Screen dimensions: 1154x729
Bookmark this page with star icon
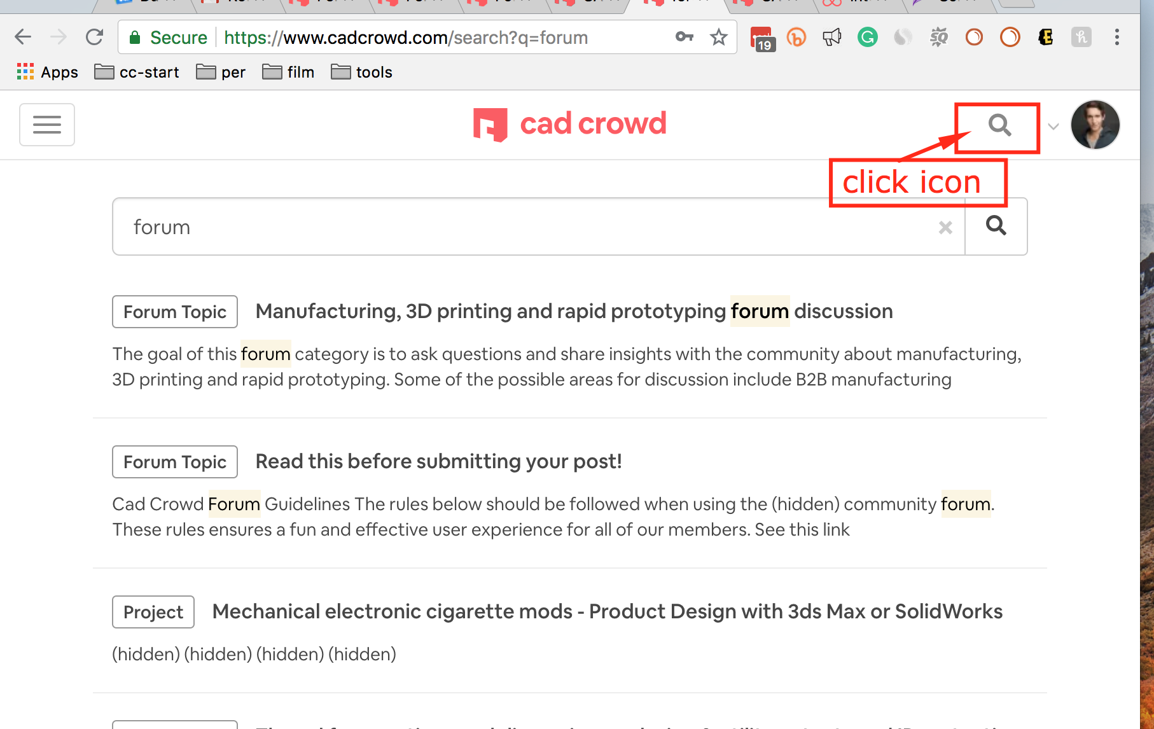719,38
